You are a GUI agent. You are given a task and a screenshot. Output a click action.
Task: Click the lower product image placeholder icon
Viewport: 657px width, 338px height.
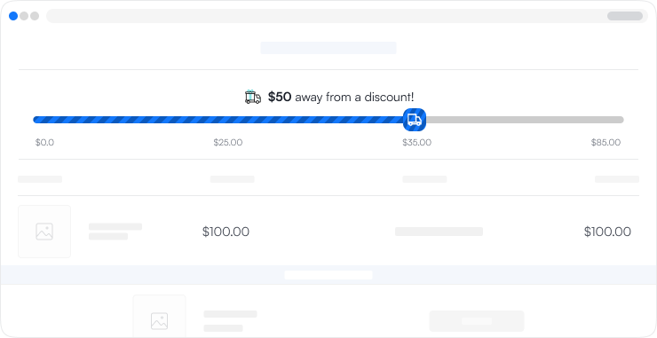coord(159,321)
